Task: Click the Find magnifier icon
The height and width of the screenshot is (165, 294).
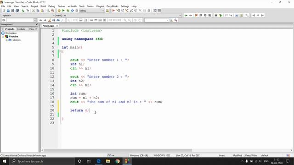Action: pos(48,11)
